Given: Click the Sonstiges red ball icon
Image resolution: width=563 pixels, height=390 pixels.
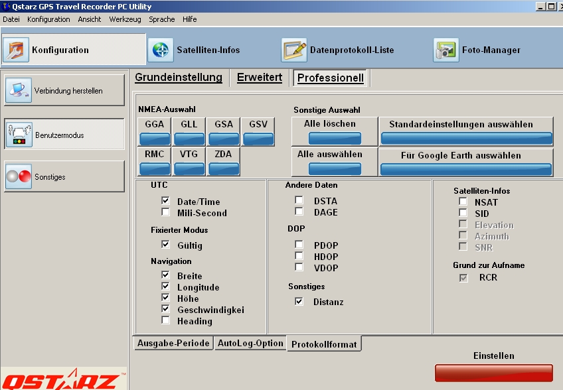Looking at the screenshot, I should (19, 177).
